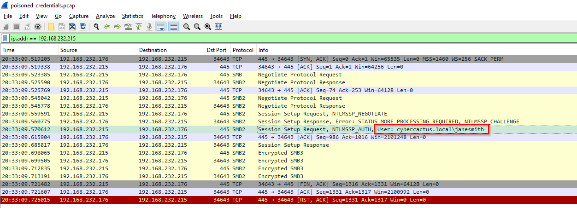Open the display filter bookmark dropdown
577x208 pixels.
click(5, 39)
